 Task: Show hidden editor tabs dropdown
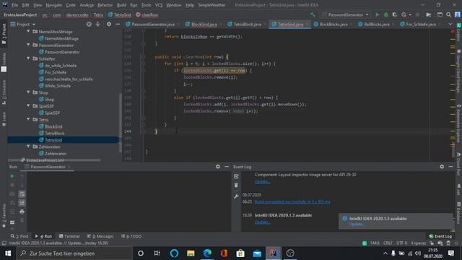click(x=450, y=24)
